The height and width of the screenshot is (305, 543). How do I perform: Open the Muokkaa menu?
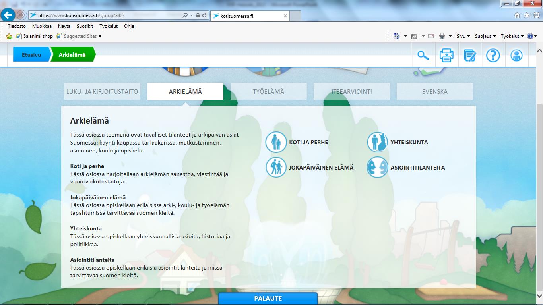[42, 26]
